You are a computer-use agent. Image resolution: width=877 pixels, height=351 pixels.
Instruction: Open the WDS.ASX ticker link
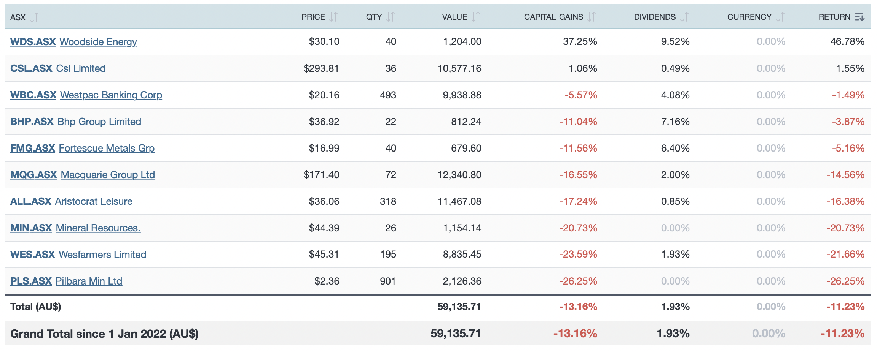click(33, 42)
